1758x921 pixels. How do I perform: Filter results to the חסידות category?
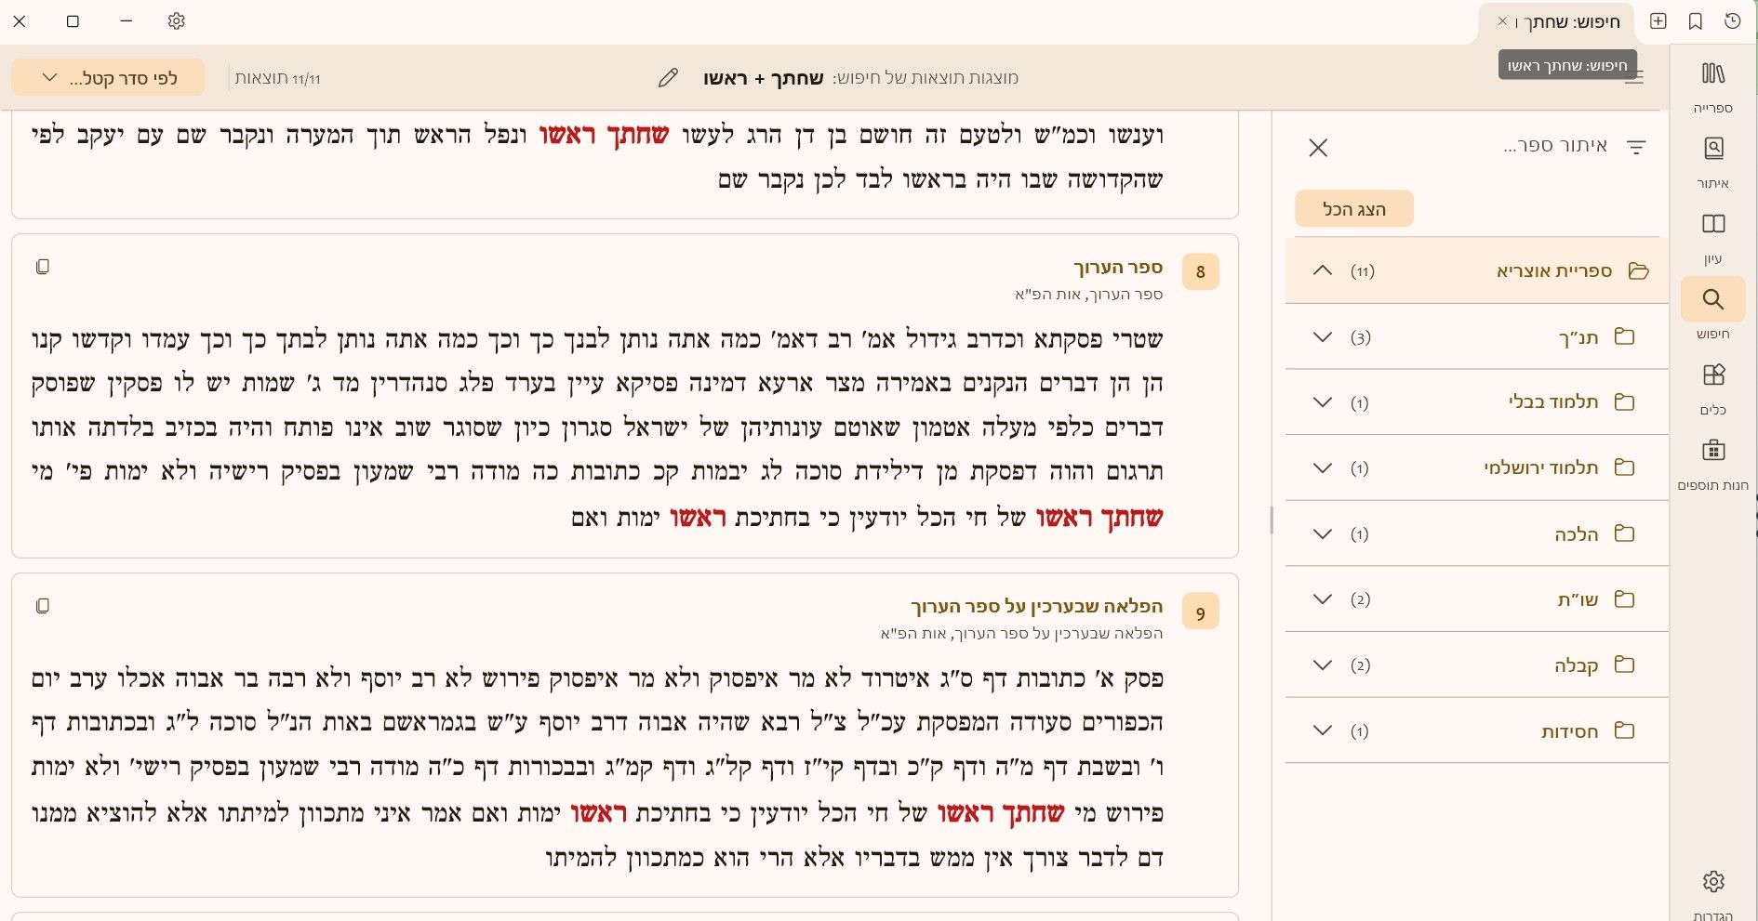click(1570, 731)
